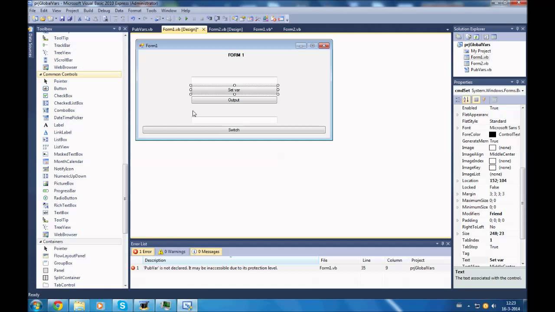Select the PictureBox control in Toolbox

coord(64,183)
